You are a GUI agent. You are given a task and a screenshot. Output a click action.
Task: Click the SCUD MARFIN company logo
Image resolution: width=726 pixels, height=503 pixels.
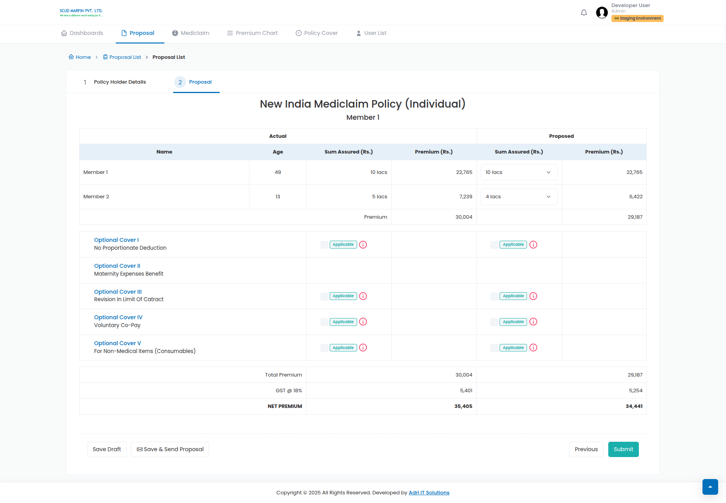pyautogui.click(x=81, y=13)
